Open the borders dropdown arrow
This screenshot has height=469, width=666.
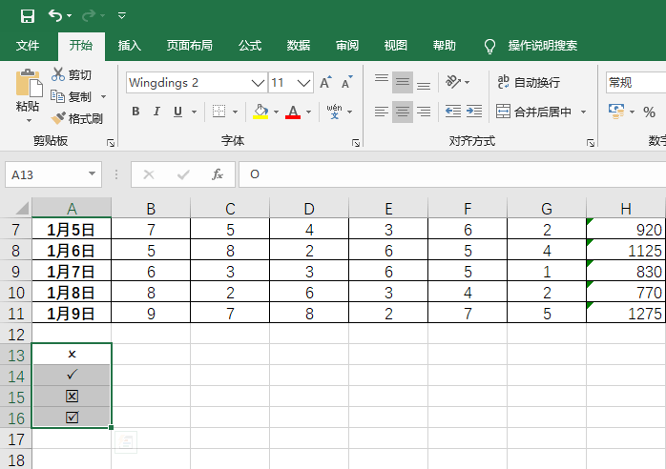pos(235,112)
